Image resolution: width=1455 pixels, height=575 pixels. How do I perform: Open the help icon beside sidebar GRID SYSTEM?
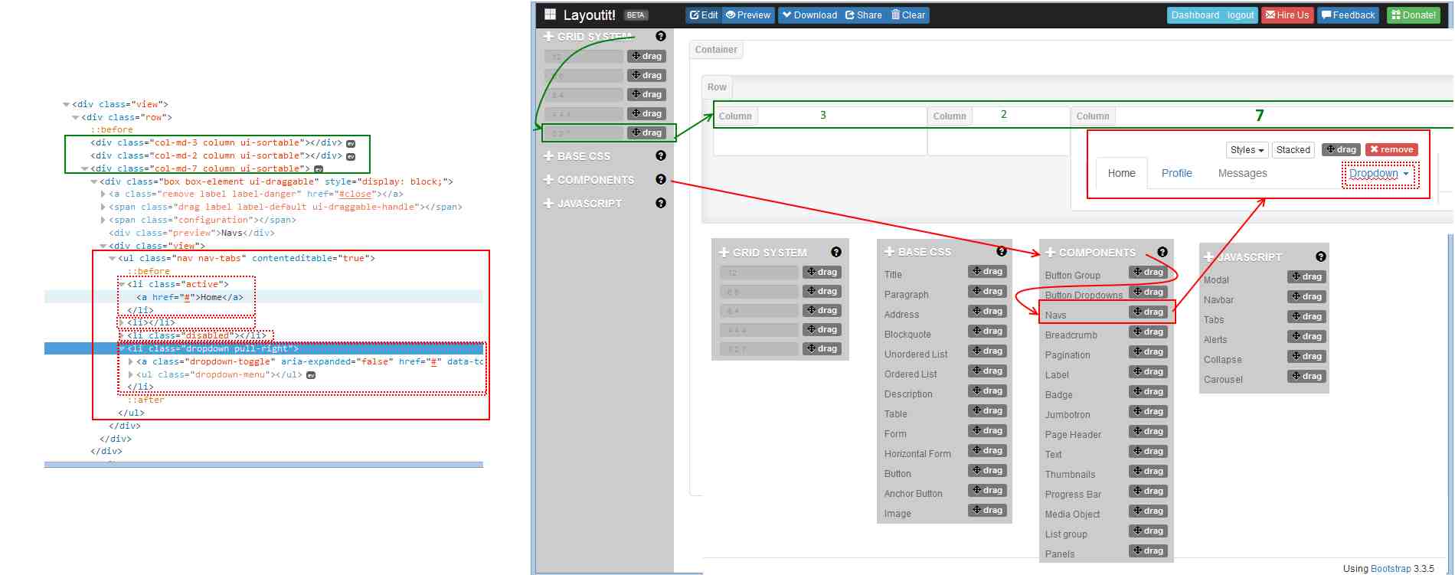[661, 36]
